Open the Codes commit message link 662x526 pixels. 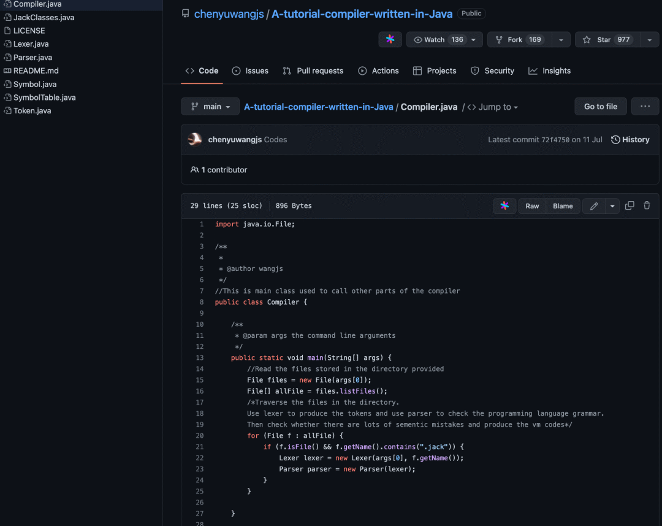click(x=276, y=140)
